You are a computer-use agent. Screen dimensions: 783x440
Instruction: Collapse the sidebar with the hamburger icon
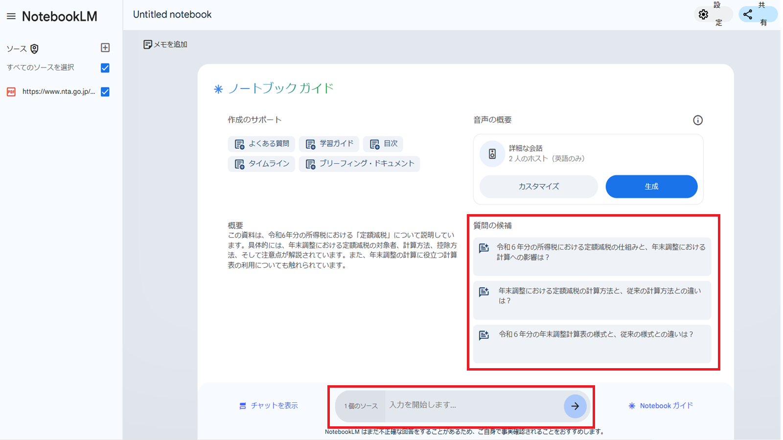[x=11, y=15]
